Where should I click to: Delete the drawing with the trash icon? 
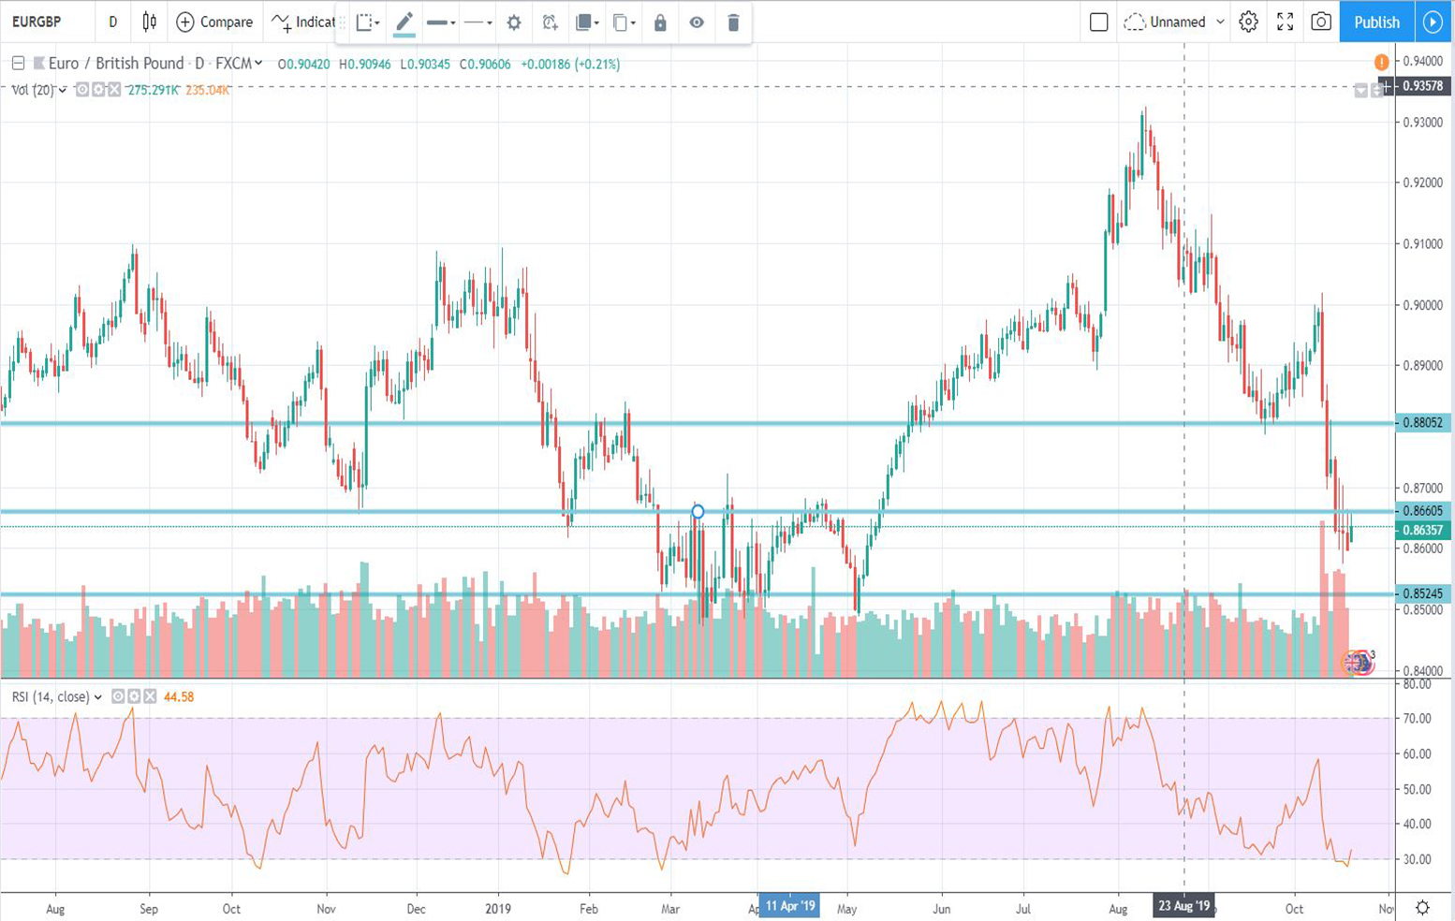click(x=733, y=22)
